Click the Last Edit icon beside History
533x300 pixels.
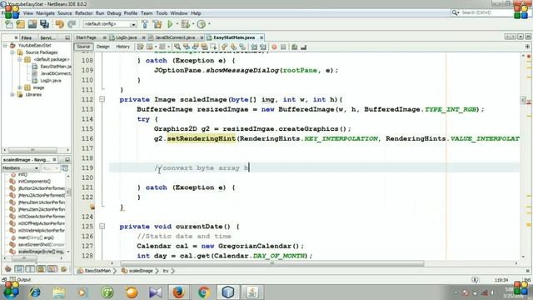pos(140,47)
